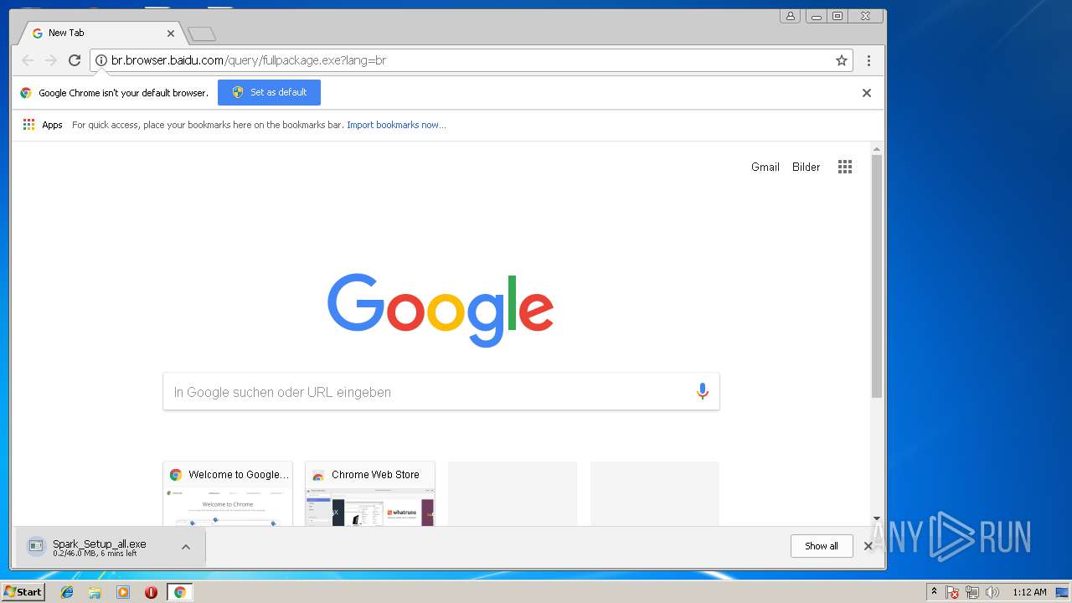Dismiss the default browser infobar
The image size is (1072, 603).
coord(867,93)
